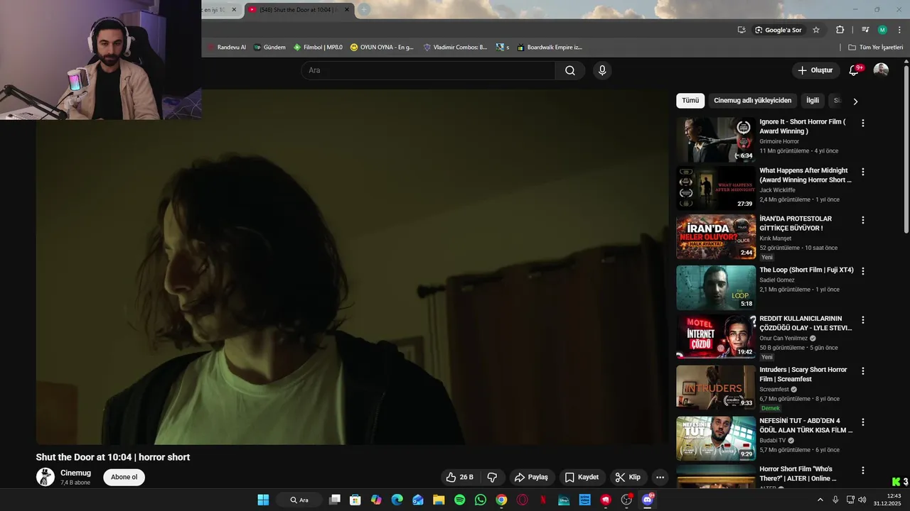The height and width of the screenshot is (511, 910).
Task: Open options menu for NEFESİNİ TUT video
Action: [x=863, y=422]
